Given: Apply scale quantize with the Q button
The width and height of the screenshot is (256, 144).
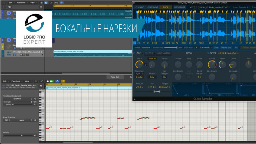Looking at the screenshot, I should click(x=35, y=120).
